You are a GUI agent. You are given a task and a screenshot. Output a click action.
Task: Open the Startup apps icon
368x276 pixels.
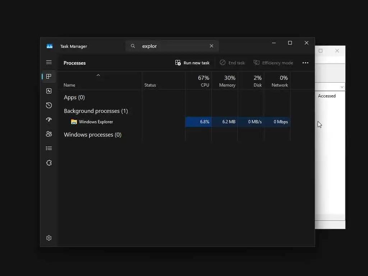tap(49, 120)
